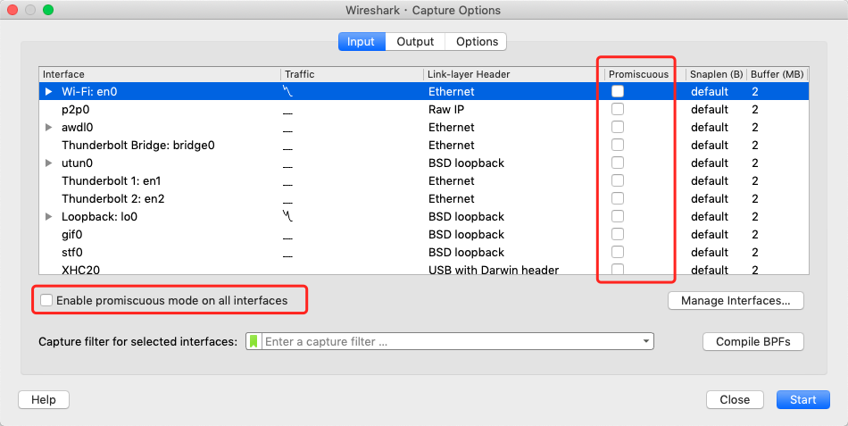Screen dimensions: 848x426
Task: Click Buffer value 2 for awdl0 row
Action: point(755,127)
